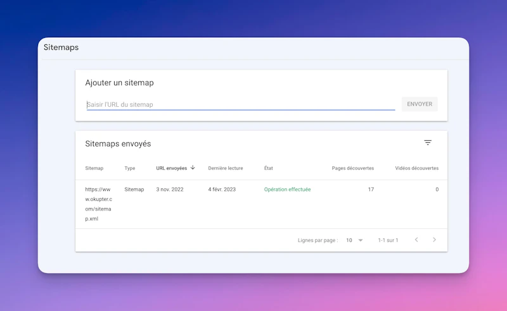Select the 3 nov. 2022 date cell
Viewport: 507px width, 311px height.
click(x=170, y=190)
